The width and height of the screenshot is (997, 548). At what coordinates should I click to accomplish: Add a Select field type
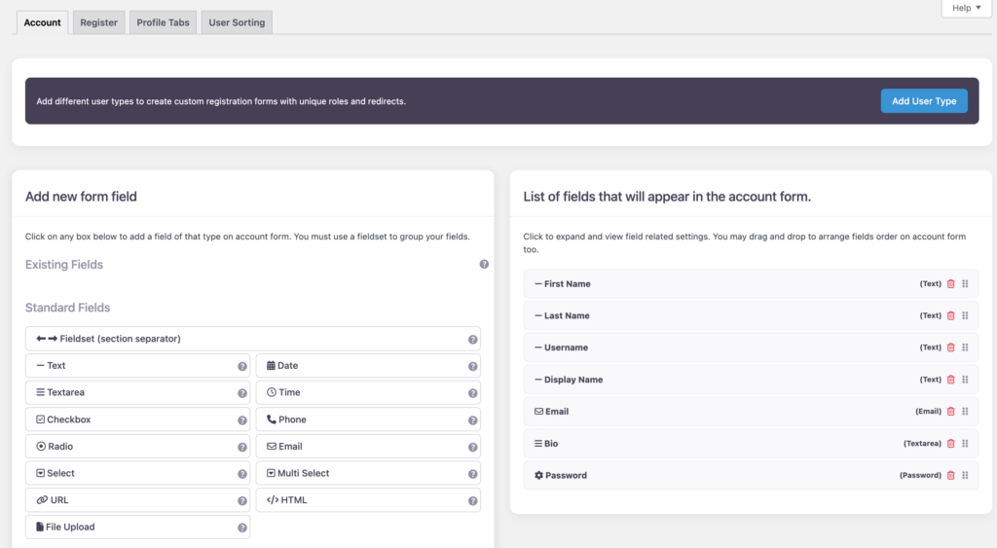pyautogui.click(x=136, y=473)
